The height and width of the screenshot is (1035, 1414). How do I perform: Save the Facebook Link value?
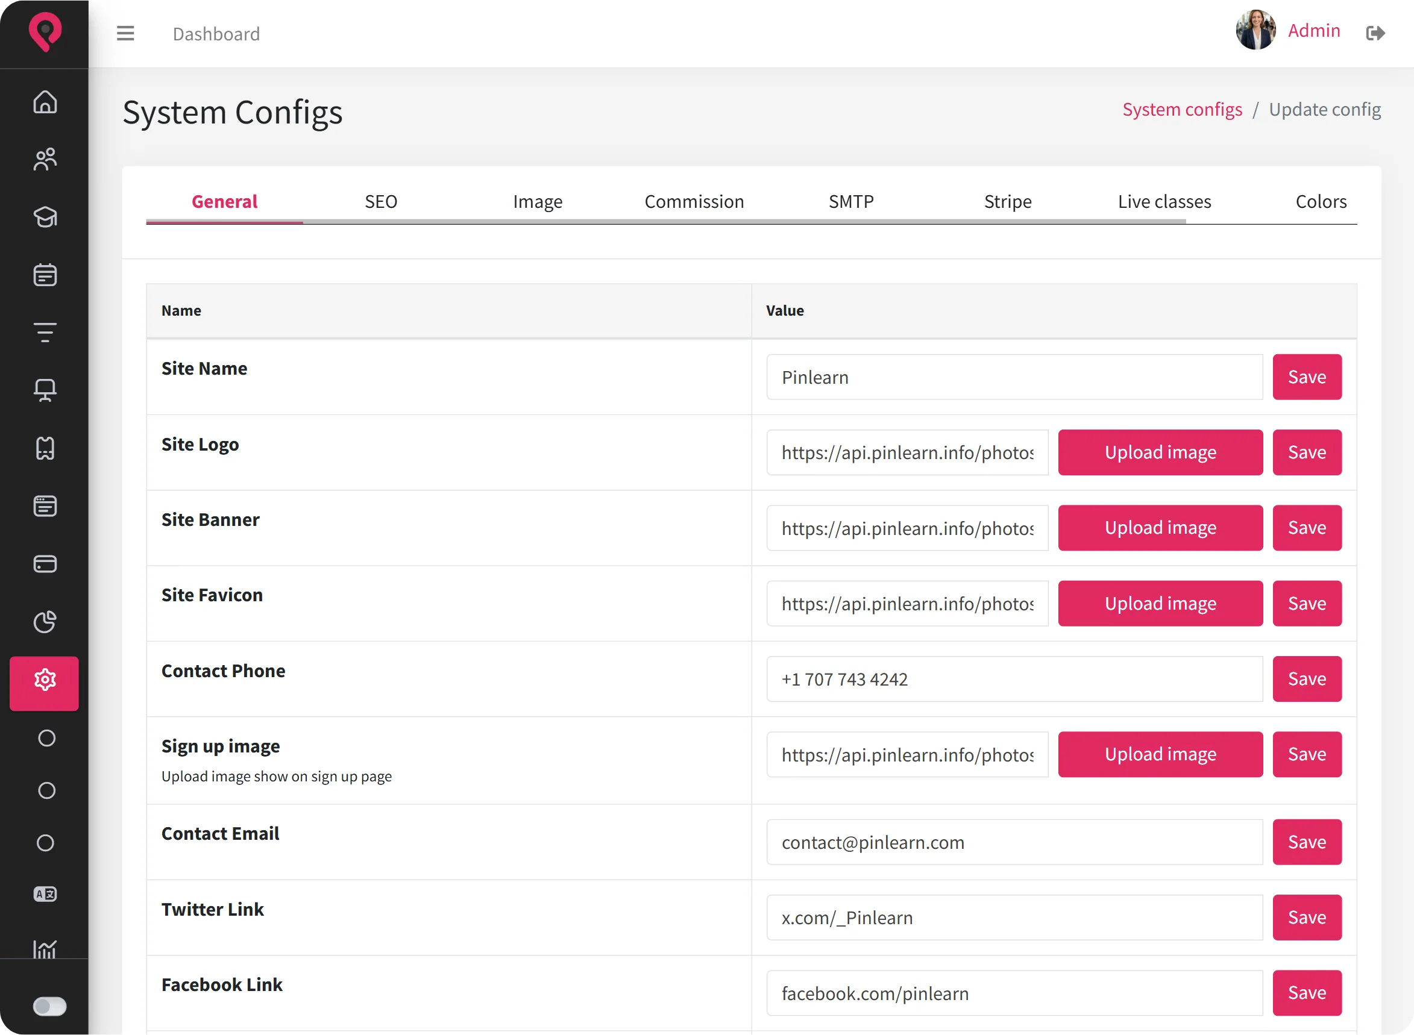[1307, 993]
